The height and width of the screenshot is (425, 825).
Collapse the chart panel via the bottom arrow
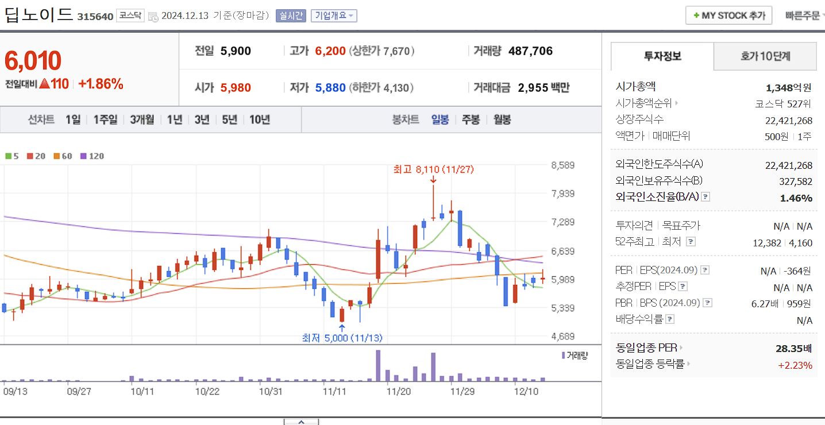(x=300, y=421)
